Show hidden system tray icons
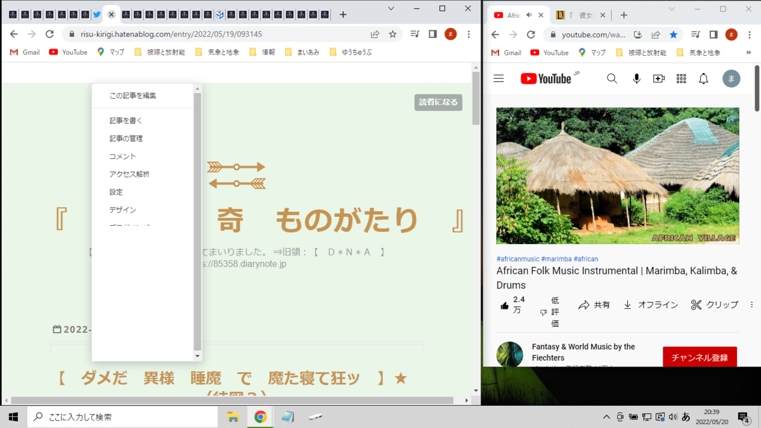 click(607, 417)
